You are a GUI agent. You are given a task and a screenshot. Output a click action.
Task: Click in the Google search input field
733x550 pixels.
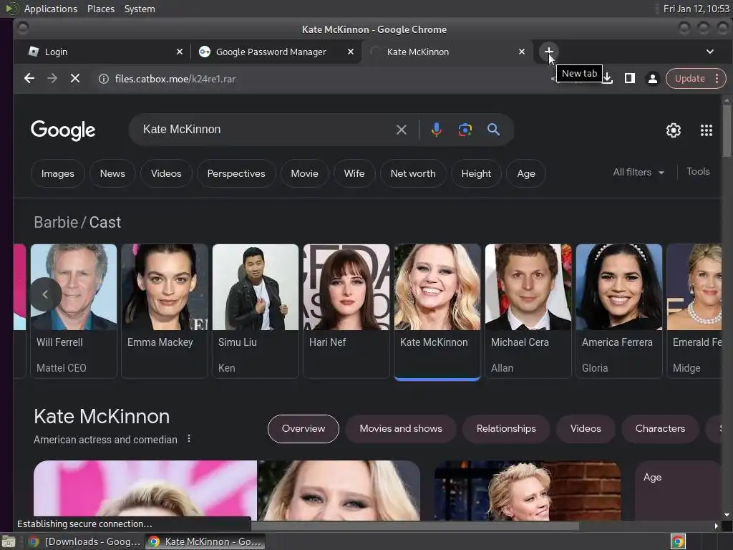[266, 130]
